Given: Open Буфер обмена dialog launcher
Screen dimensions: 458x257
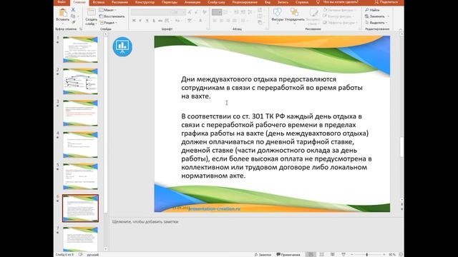Looking at the screenshot, I should tap(81, 29).
